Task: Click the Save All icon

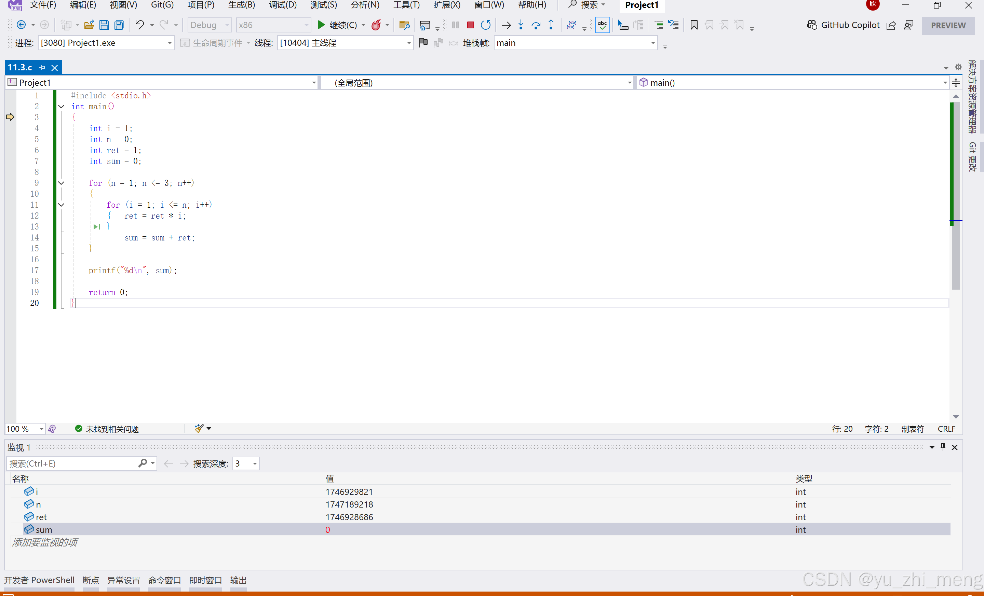Action: pos(119,25)
